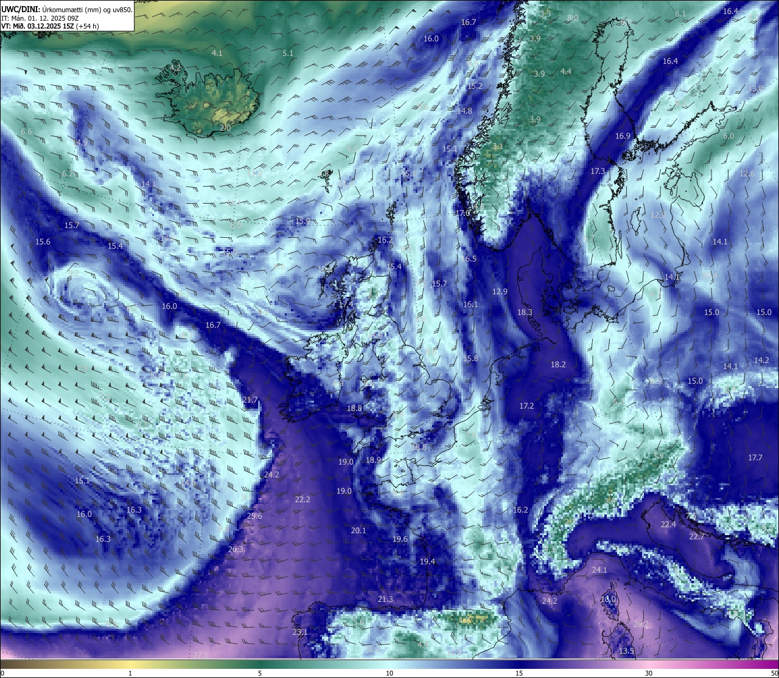Click the 21.7 value label

[x=250, y=400]
